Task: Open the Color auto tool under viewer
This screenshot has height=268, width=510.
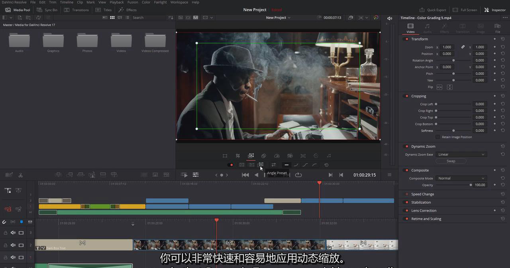Action: 316,156
